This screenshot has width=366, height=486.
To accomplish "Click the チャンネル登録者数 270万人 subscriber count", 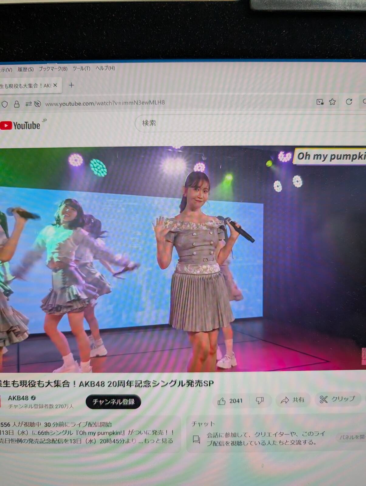I will (41, 406).
